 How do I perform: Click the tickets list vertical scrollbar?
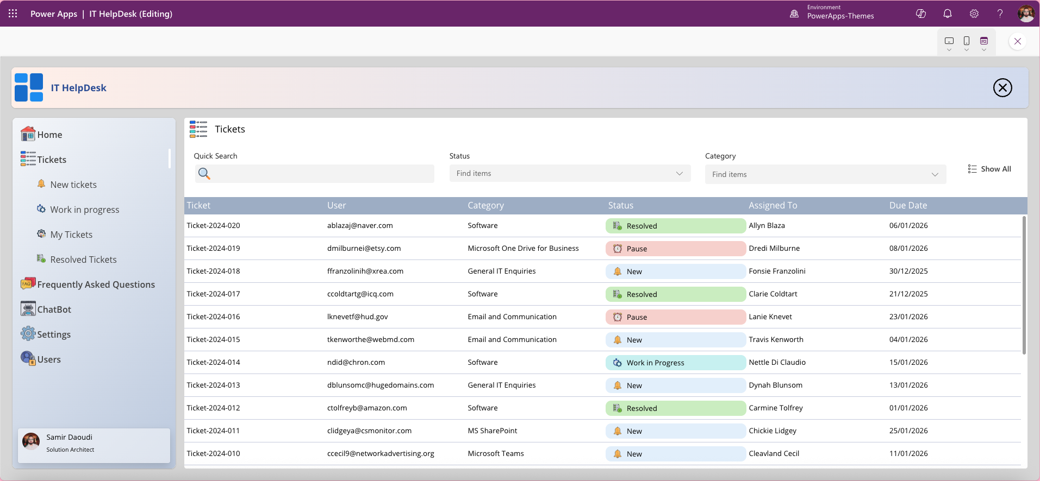(x=1024, y=285)
